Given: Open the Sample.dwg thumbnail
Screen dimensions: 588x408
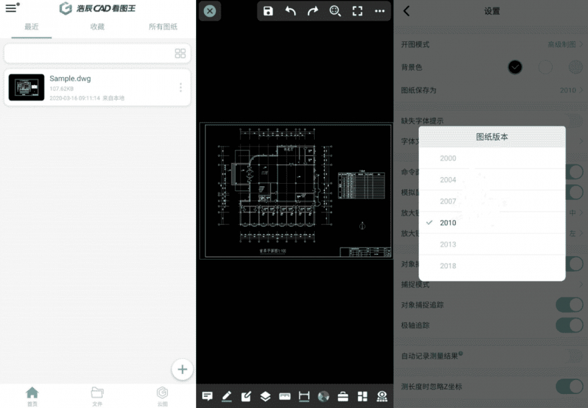Looking at the screenshot, I should (x=27, y=87).
